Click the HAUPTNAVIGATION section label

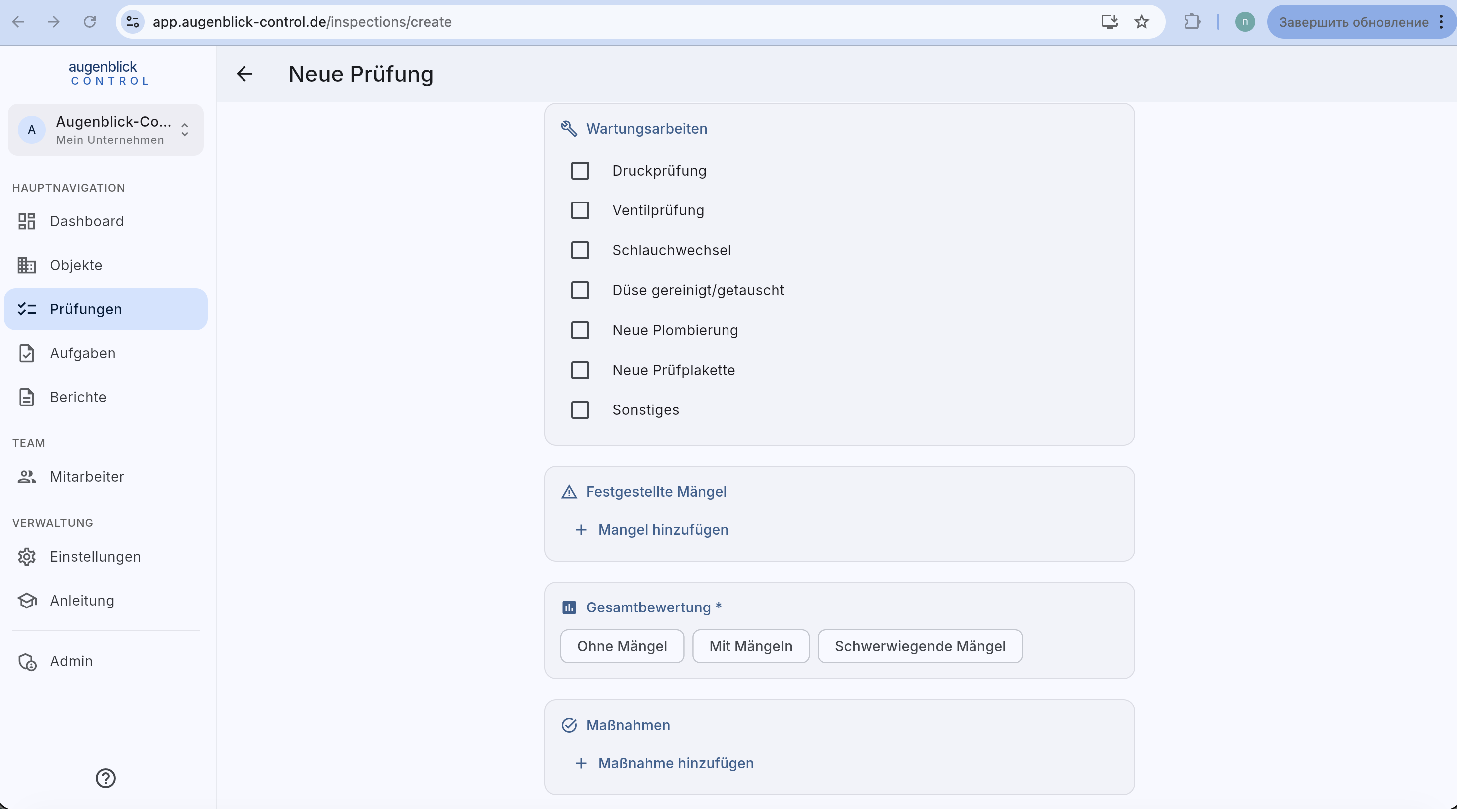point(68,188)
